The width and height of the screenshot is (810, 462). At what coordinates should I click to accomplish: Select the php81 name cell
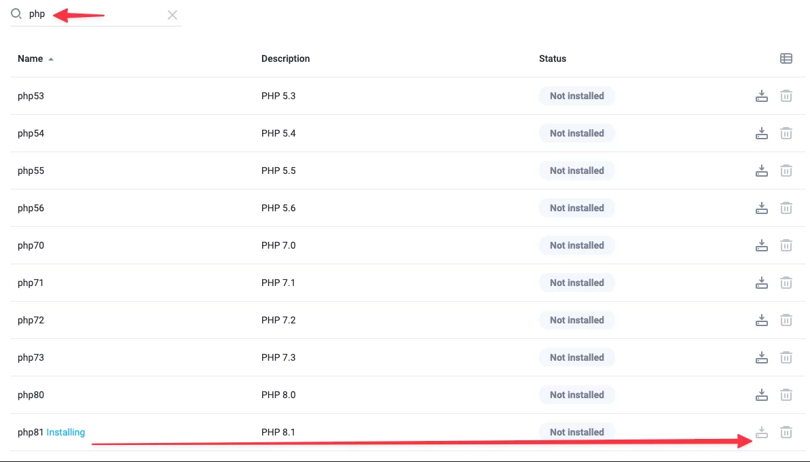pos(31,432)
